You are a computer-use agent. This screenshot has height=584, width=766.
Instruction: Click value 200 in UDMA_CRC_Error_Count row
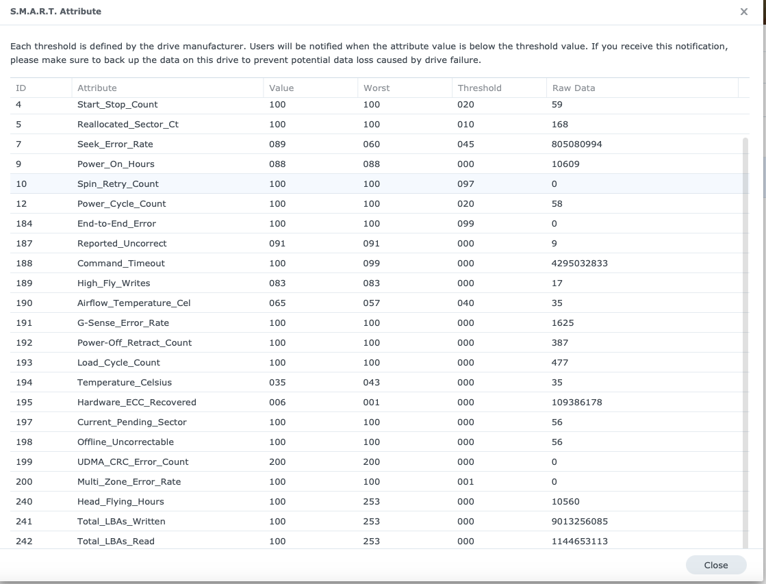277,462
